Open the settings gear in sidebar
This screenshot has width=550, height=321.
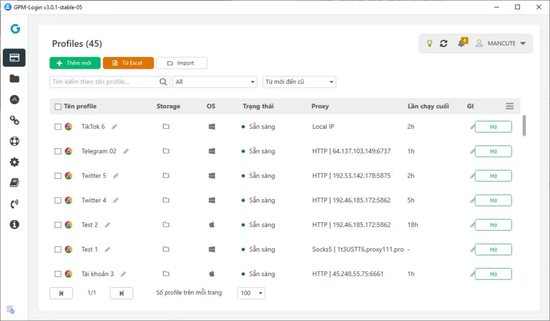click(15, 162)
